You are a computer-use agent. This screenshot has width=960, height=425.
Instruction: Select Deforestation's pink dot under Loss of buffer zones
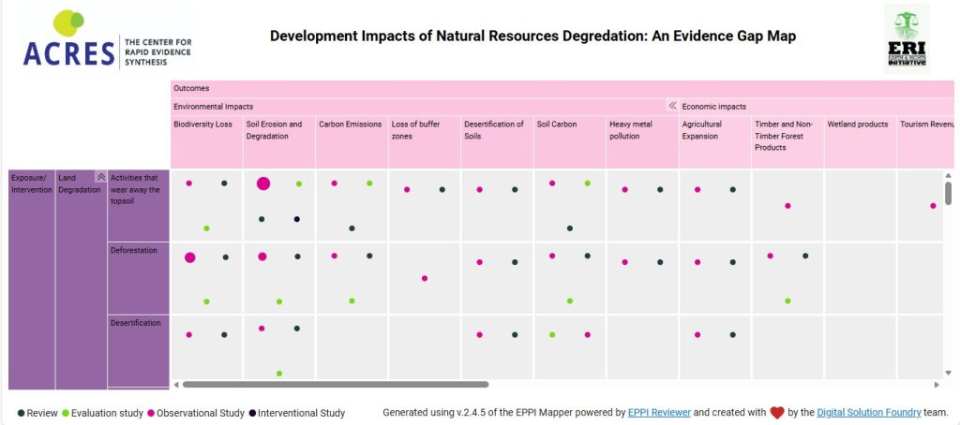tap(425, 278)
